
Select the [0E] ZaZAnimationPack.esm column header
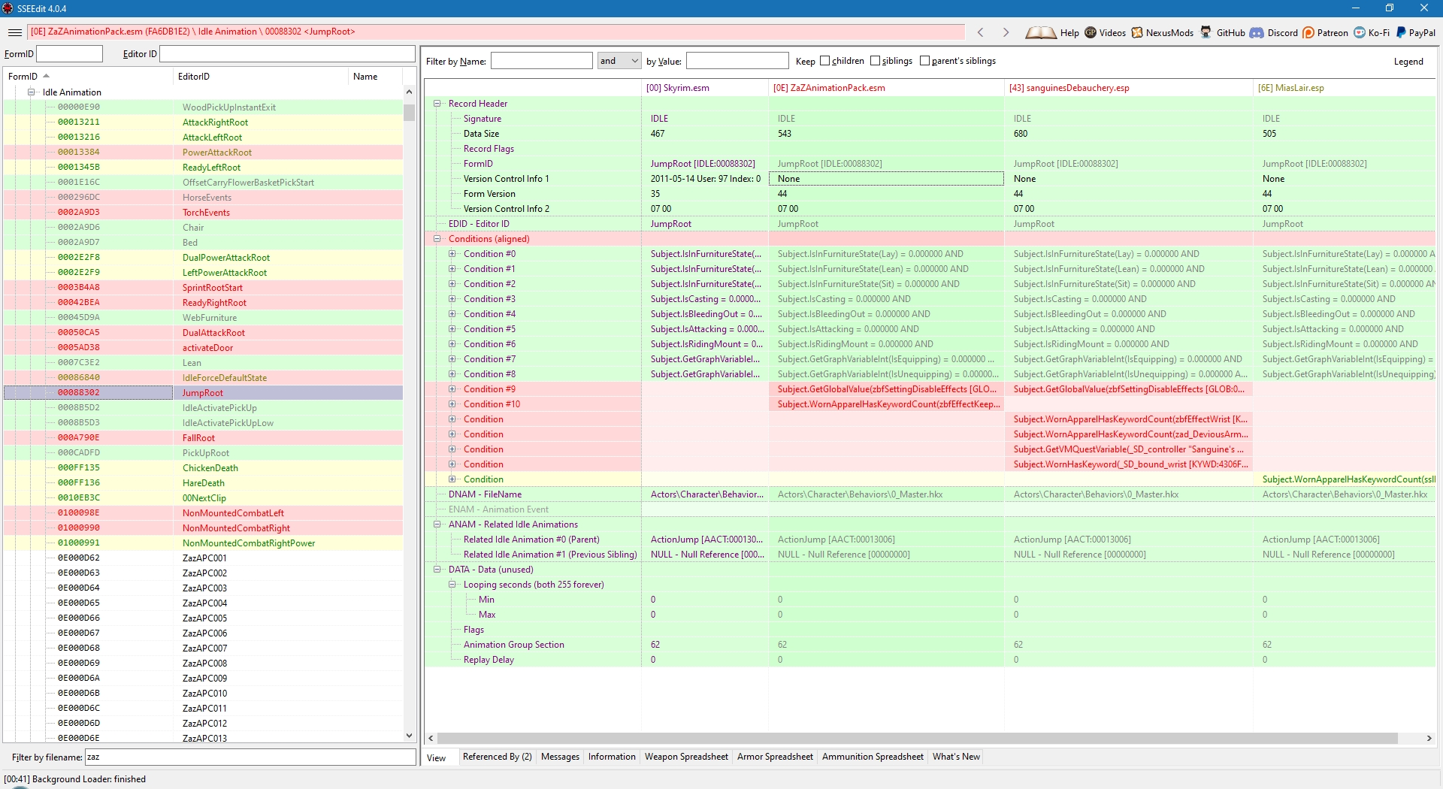(x=886, y=88)
